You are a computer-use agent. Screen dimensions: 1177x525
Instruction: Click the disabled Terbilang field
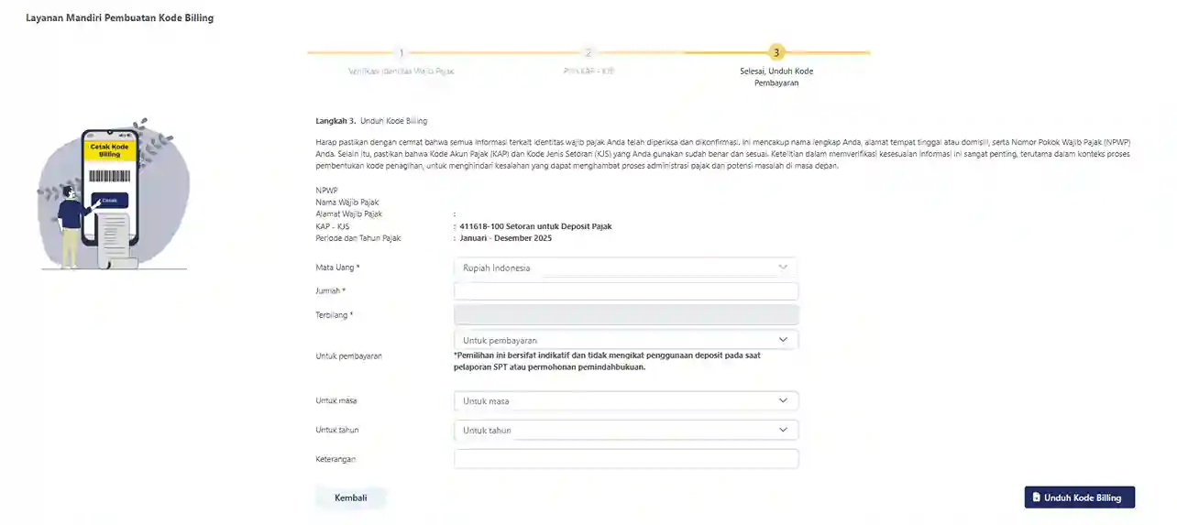pyautogui.click(x=626, y=315)
